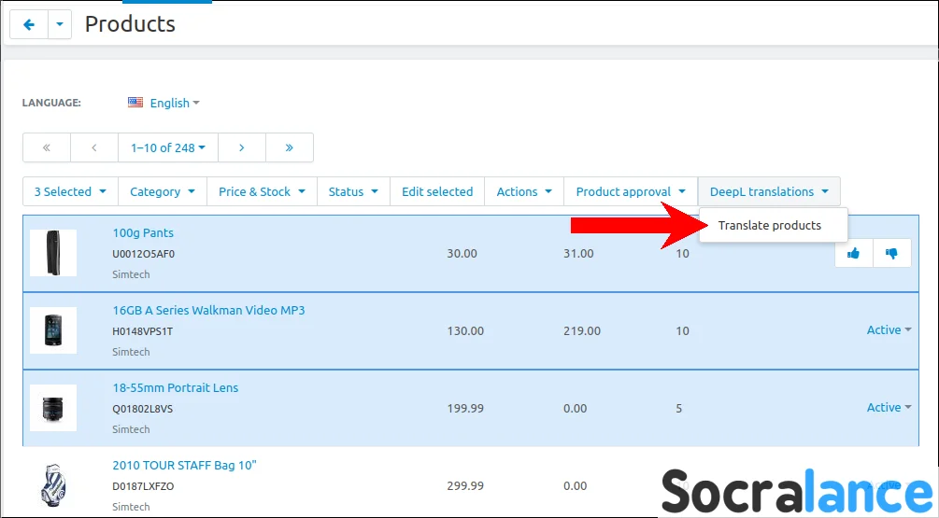Screen dimensions: 939x518
Task: Jump to last page of products
Action: point(290,147)
